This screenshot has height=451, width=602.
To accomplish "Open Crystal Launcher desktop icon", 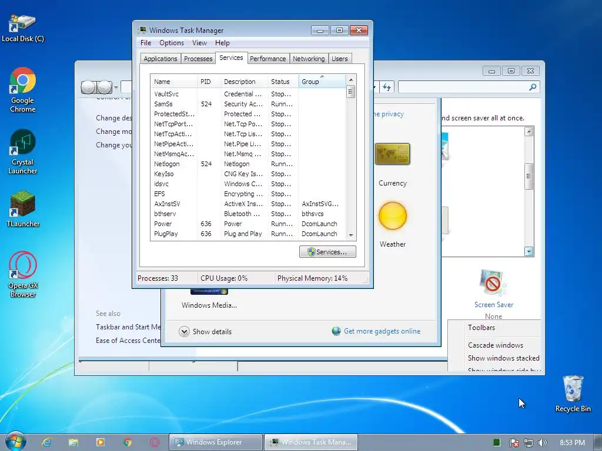I will (x=23, y=152).
